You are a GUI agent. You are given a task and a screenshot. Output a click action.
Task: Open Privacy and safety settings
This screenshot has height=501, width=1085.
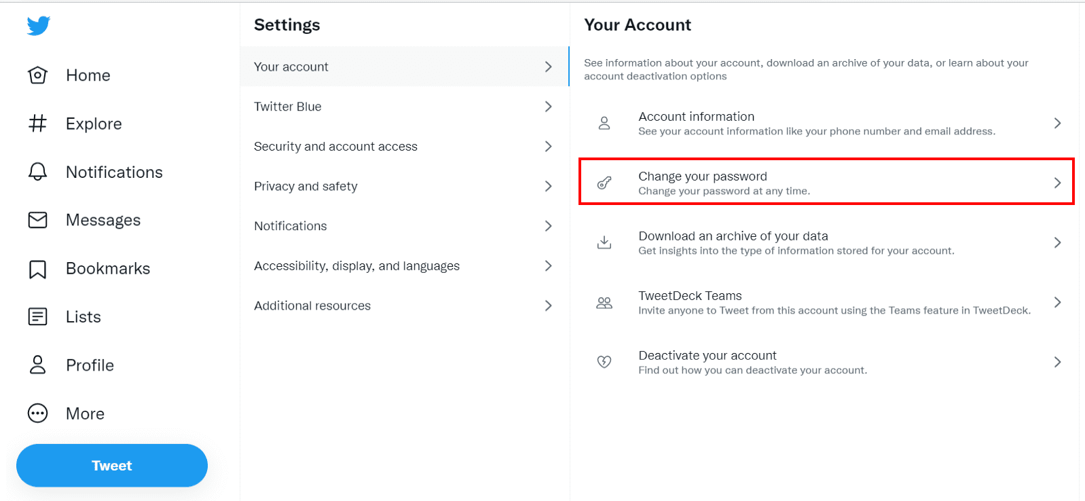click(x=405, y=186)
